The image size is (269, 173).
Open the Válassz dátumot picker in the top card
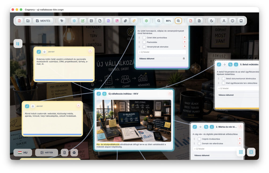tap(162, 59)
